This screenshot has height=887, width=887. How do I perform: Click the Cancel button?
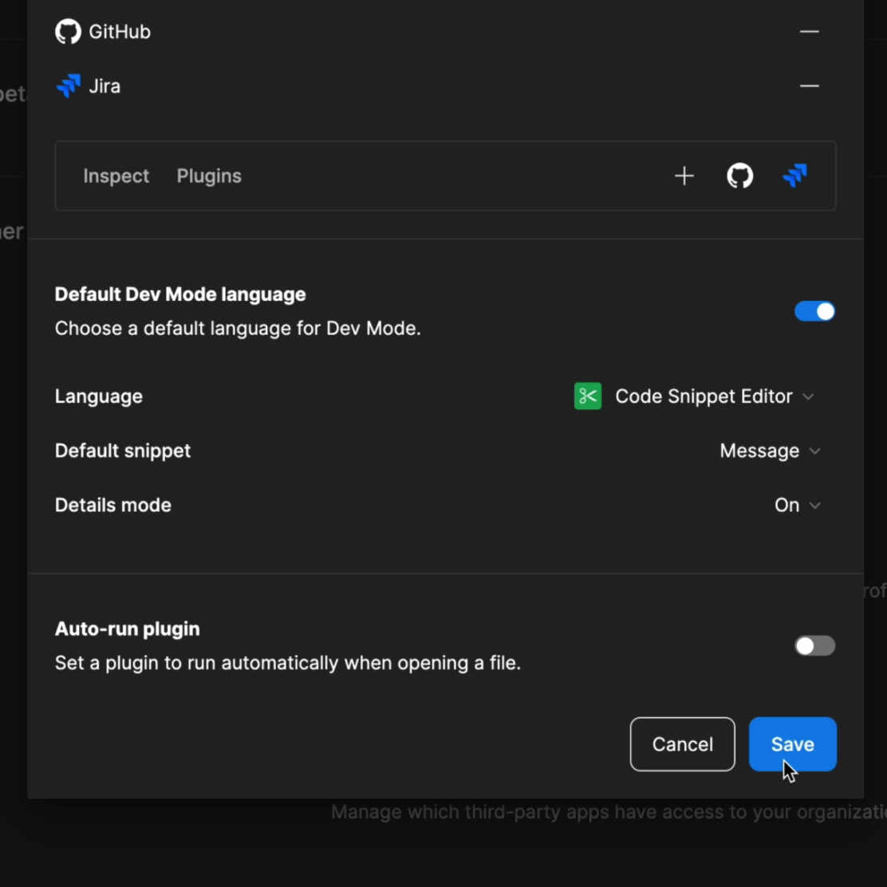pos(682,744)
